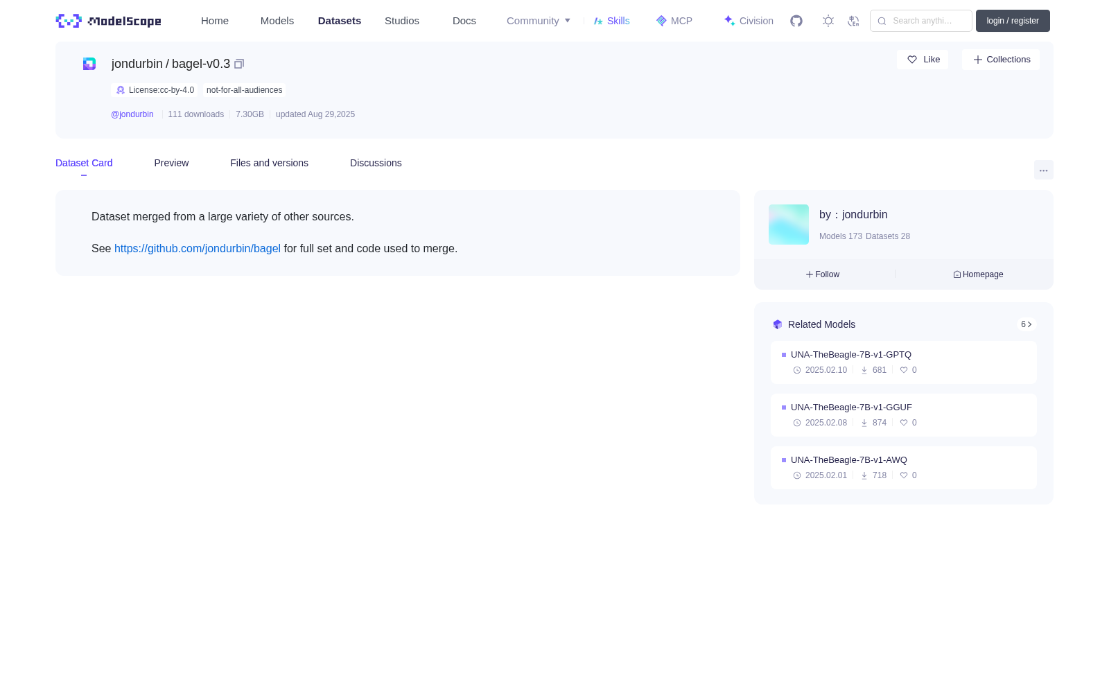This screenshot has width=1109, height=693.
Task: Click the "by：jondurbin" author name
Action: [853, 215]
